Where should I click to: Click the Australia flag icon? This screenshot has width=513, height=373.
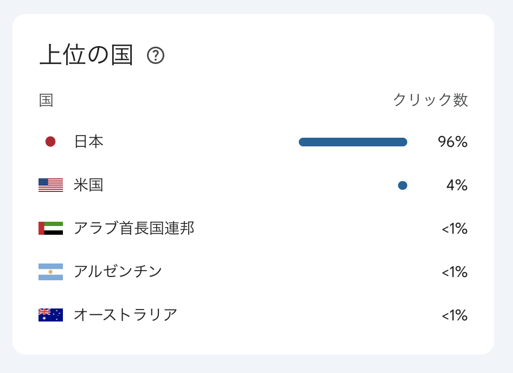50,315
